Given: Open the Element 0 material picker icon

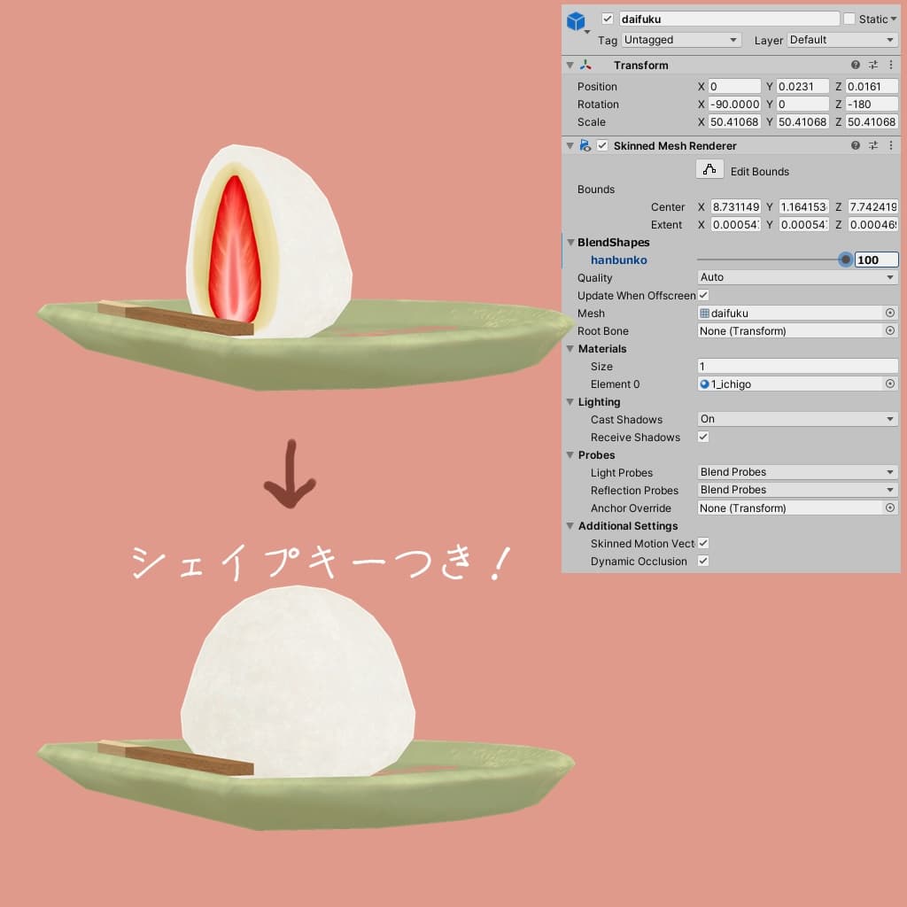Looking at the screenshot, I should click(893, 384).
